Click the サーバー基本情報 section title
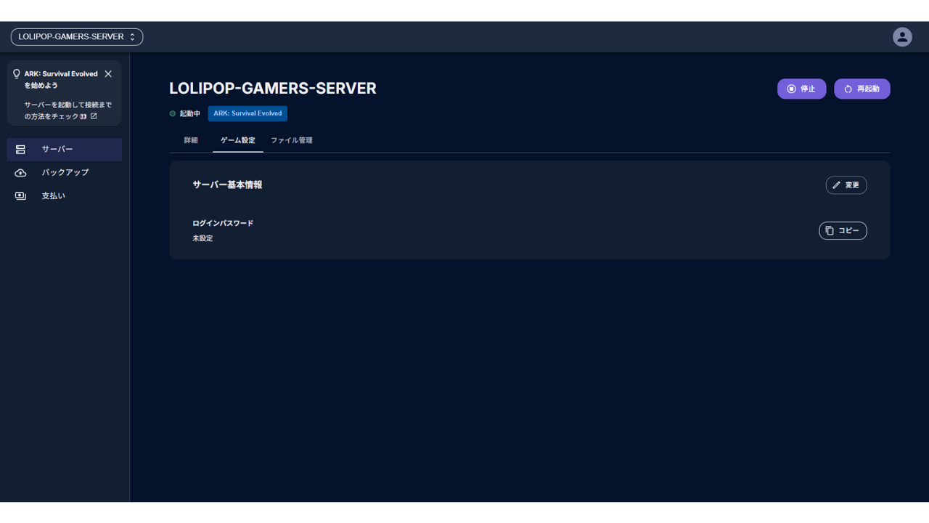This screenshot has height=523, width=929. pos(227,185)
